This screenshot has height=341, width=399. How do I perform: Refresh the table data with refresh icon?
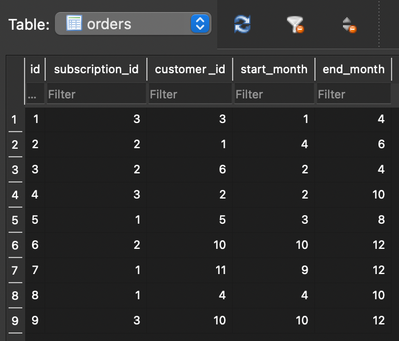coord(242,24)
